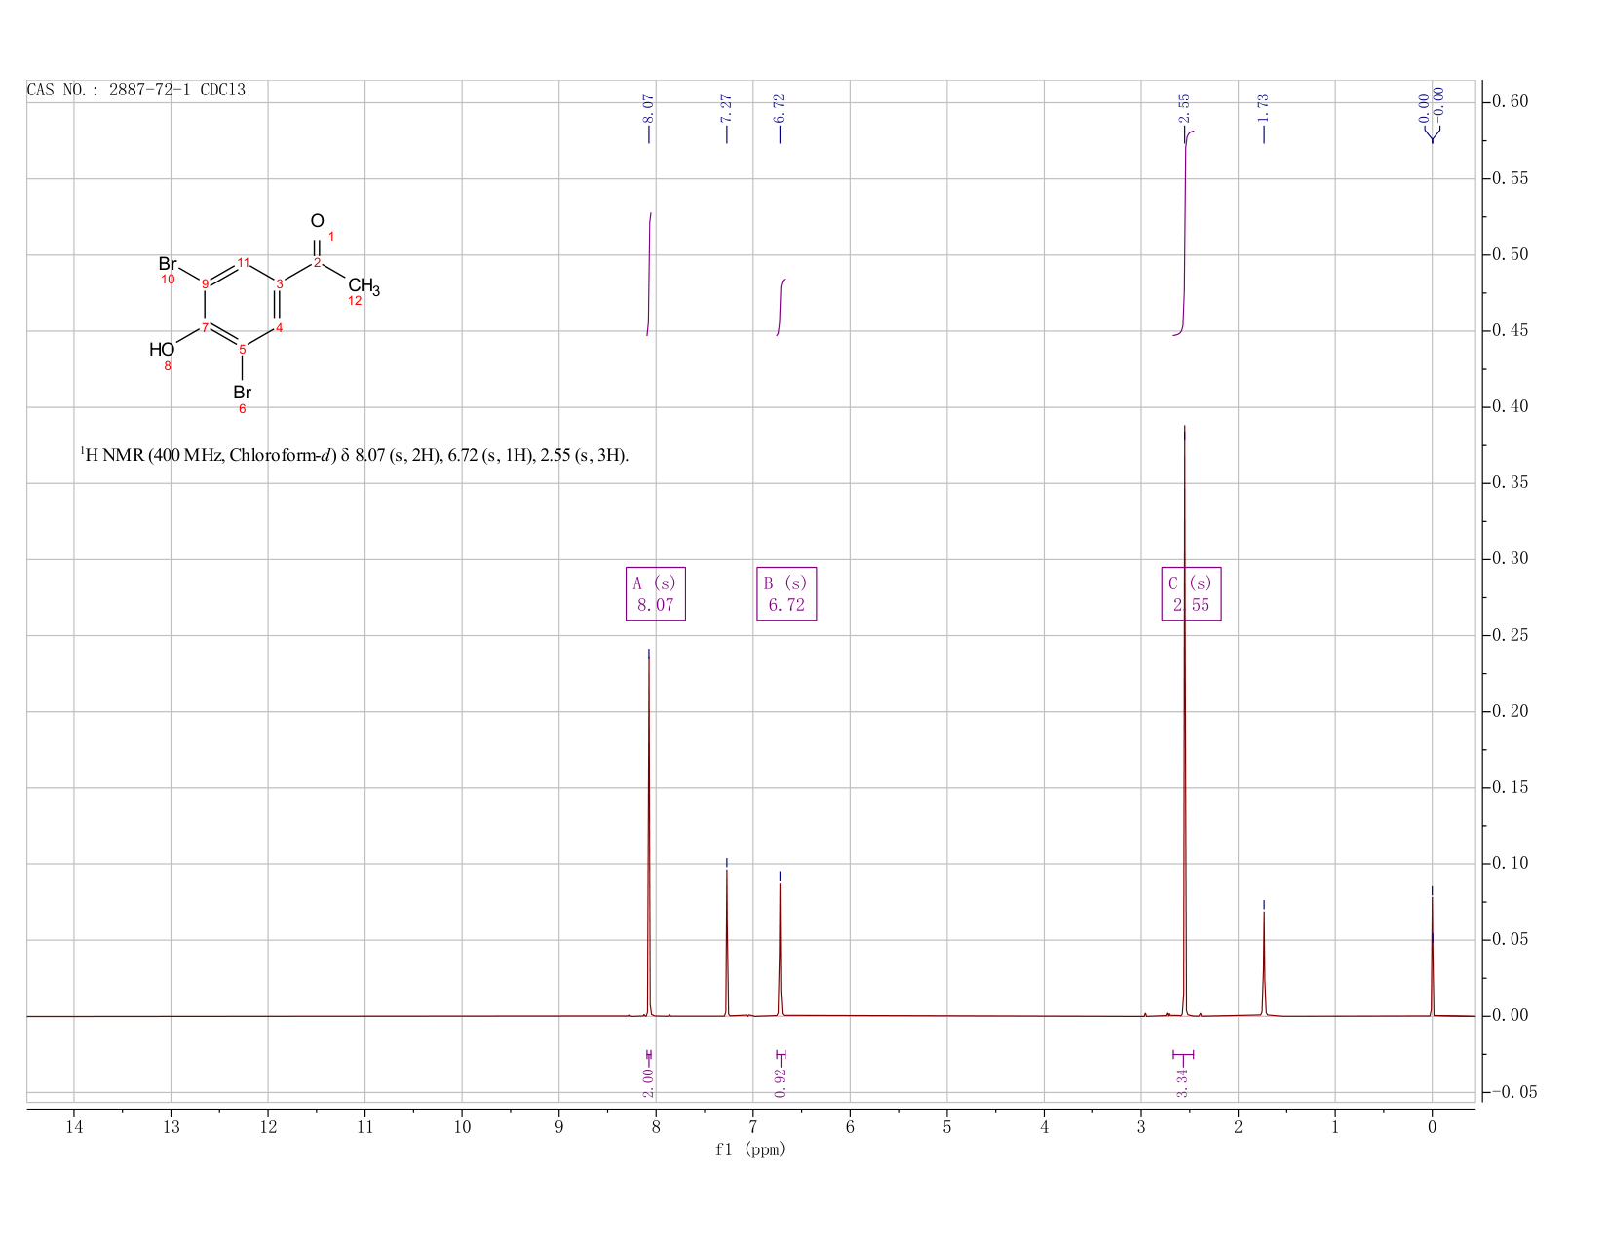The height and width of the screenshot is (1242, 1608).
Task: Click the 8.07 peak label at top
Action: point(649,109)
